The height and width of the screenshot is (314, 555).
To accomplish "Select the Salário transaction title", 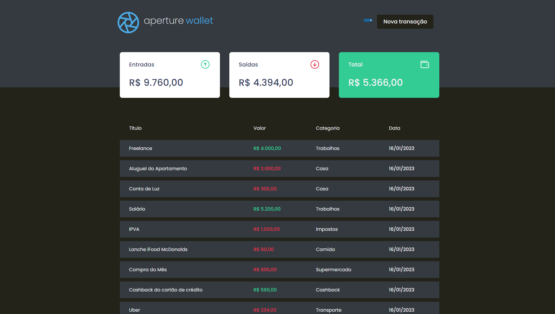I will 137,209.
